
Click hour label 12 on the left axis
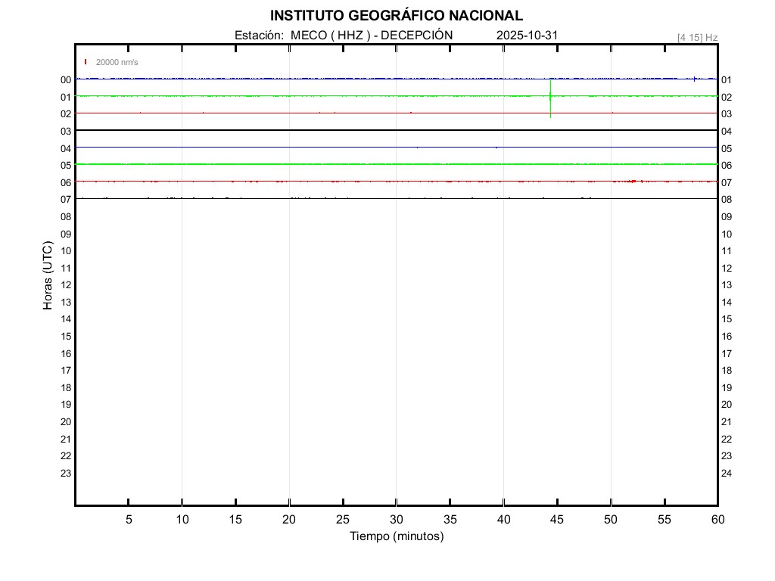click(66, 285)
